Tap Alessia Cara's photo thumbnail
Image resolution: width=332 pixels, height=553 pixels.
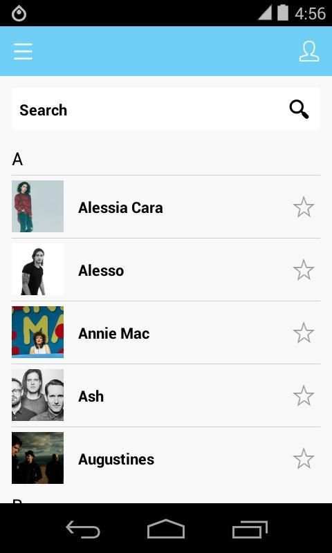coord(38,206)
